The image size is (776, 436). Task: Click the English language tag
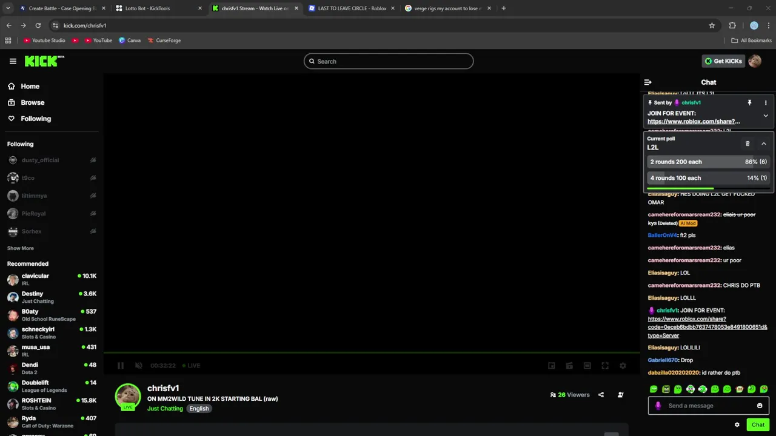[x=199, y=409]
